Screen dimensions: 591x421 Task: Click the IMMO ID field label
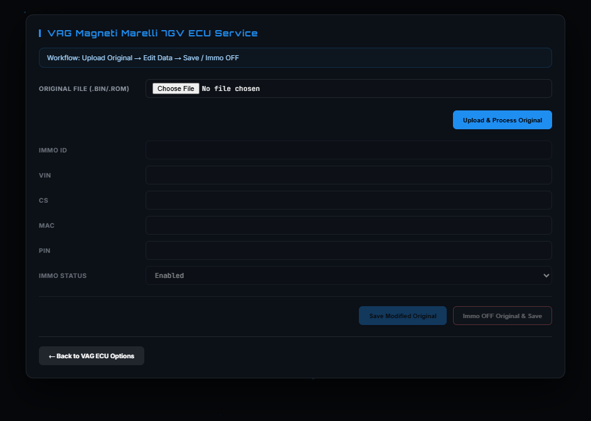[53, 150]
